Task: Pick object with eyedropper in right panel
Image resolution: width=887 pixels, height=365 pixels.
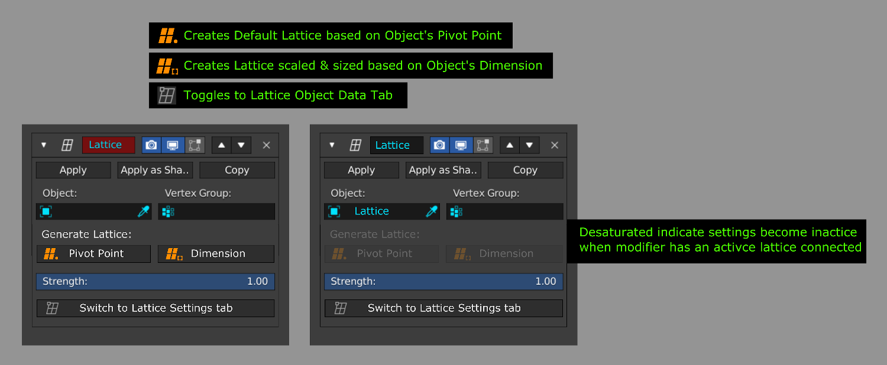Action: click(432, 211)
